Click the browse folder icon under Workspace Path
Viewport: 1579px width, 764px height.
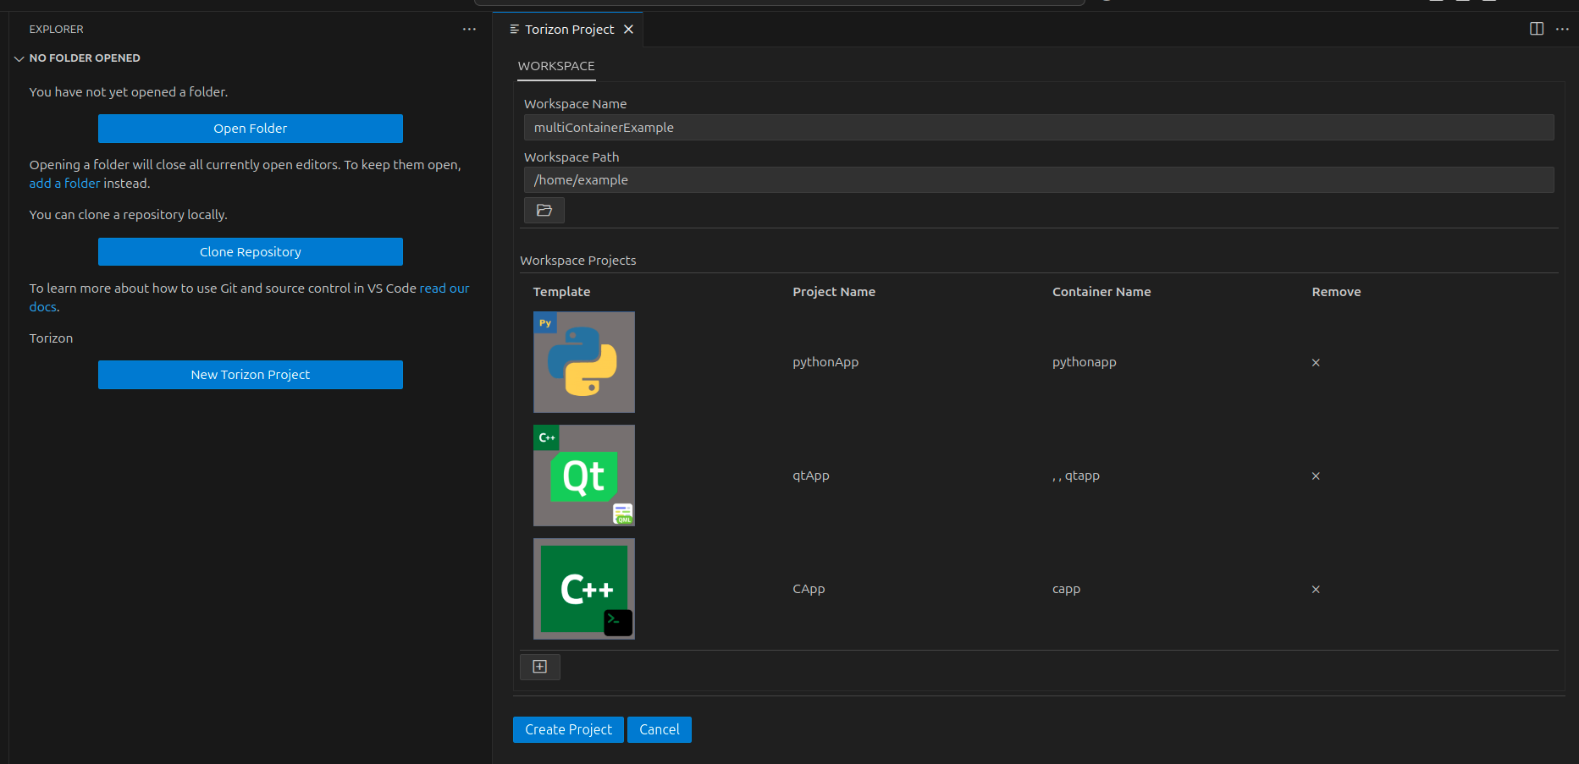pyautogui.click(x=544, y=210)
